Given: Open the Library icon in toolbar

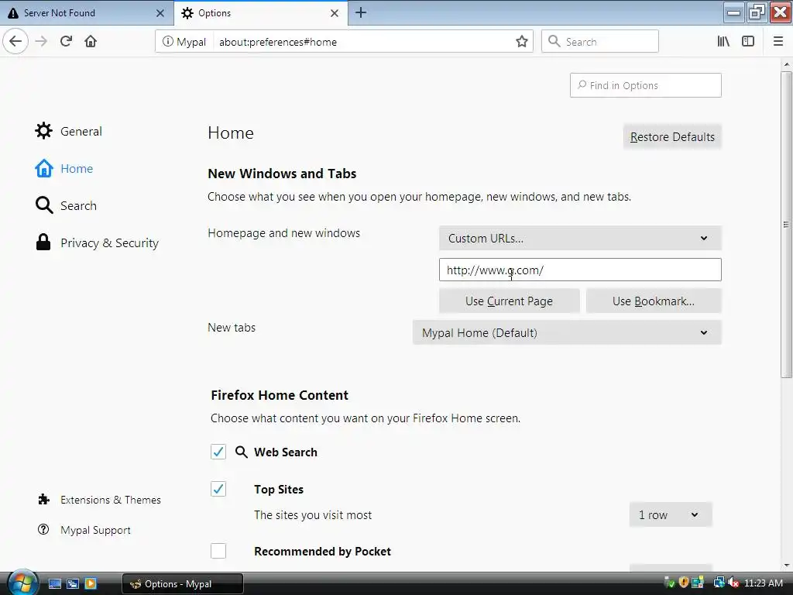Looking at the screenshot, I should (x=723, y=42).
